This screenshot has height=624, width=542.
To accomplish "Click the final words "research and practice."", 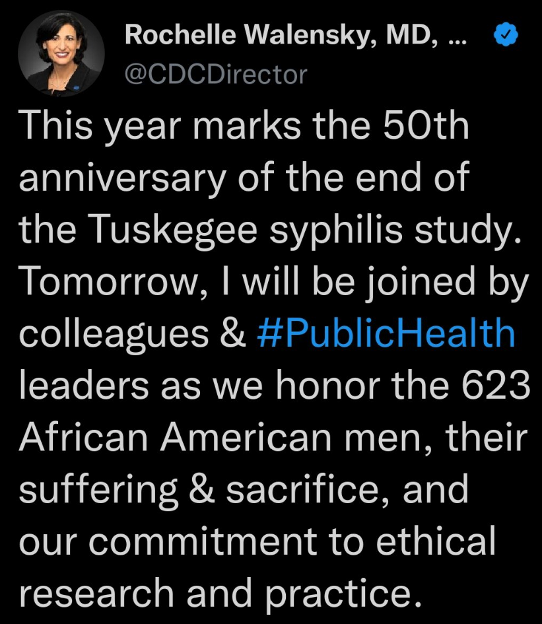I will pyautogui.click(x=220, y=592).
